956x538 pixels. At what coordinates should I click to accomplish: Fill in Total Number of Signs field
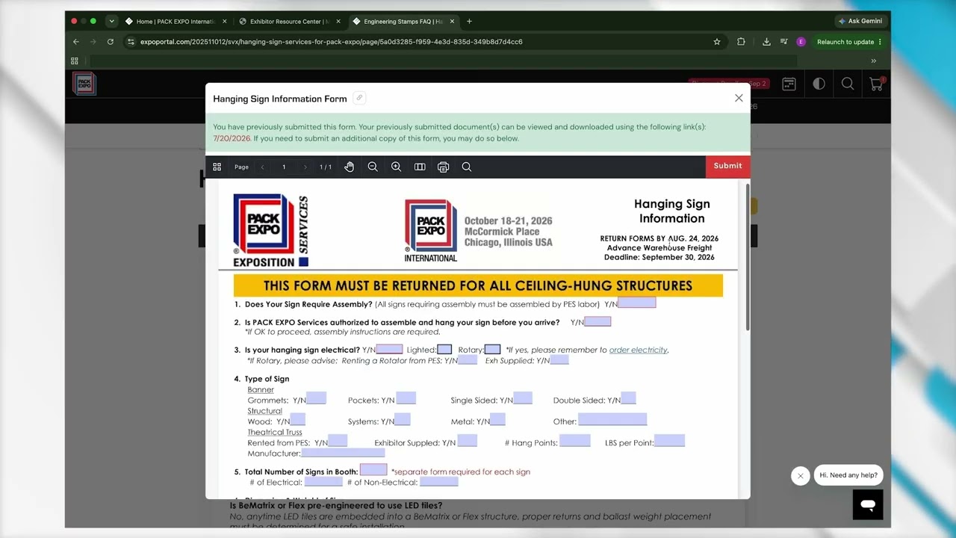373,470
